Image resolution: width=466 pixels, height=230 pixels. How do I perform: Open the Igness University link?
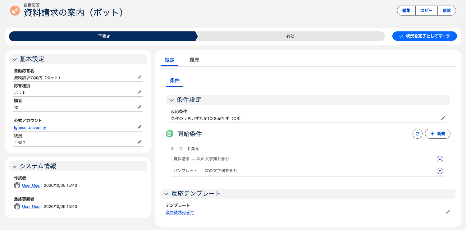pyautogui.click(x=30, y=128)
